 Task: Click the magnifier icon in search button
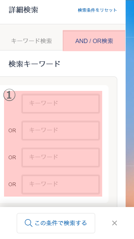tap(28, 223)
